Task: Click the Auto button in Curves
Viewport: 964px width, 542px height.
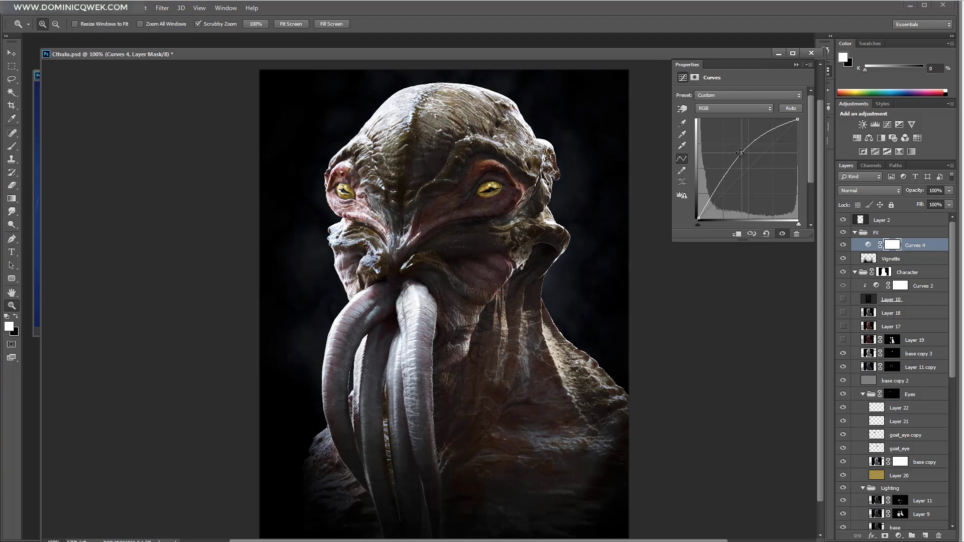Action: (x=790, y=108)
